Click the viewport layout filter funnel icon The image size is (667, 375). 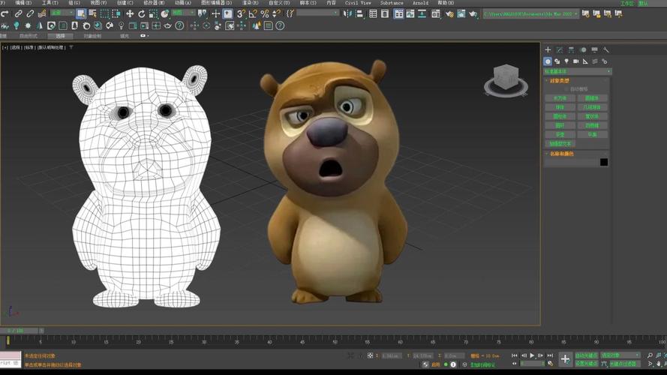(x=71, y=47)
